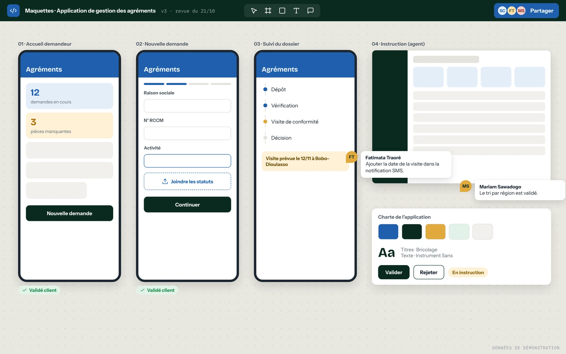Select the rectangle shape tool

[x=282, y=11]
